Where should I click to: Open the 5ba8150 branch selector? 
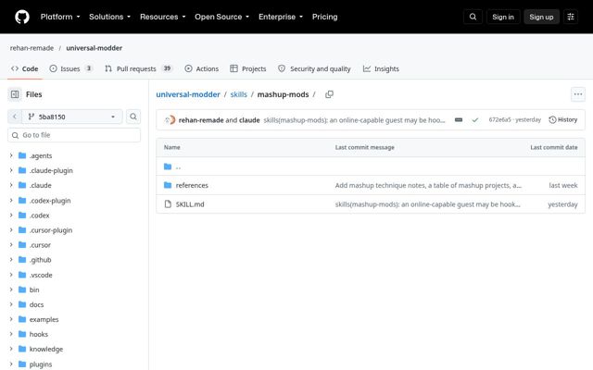point(72,117)
